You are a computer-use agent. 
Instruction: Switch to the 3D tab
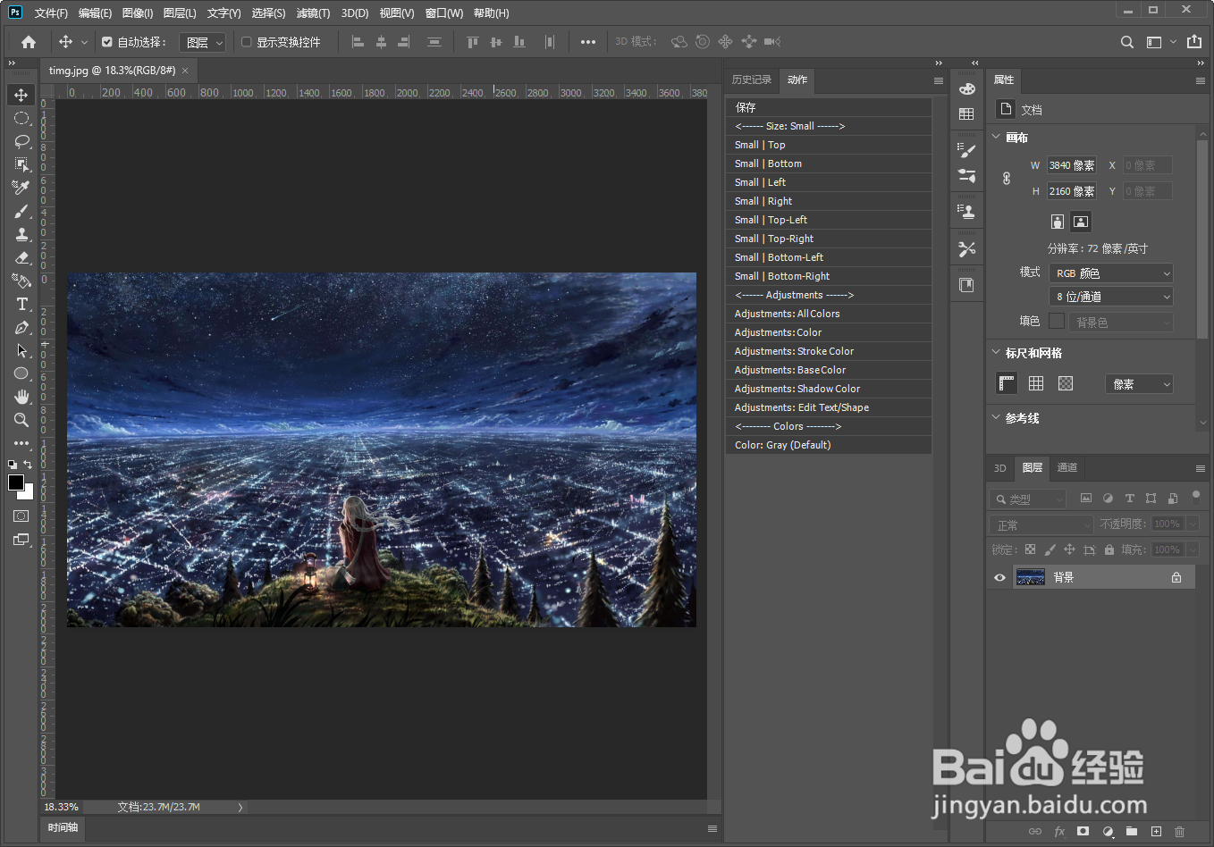tap(1000, 467)
